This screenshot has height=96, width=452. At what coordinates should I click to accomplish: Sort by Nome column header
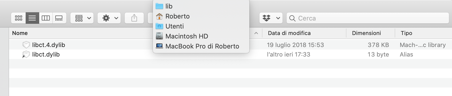pyautogui.click(x=20, y=33)
